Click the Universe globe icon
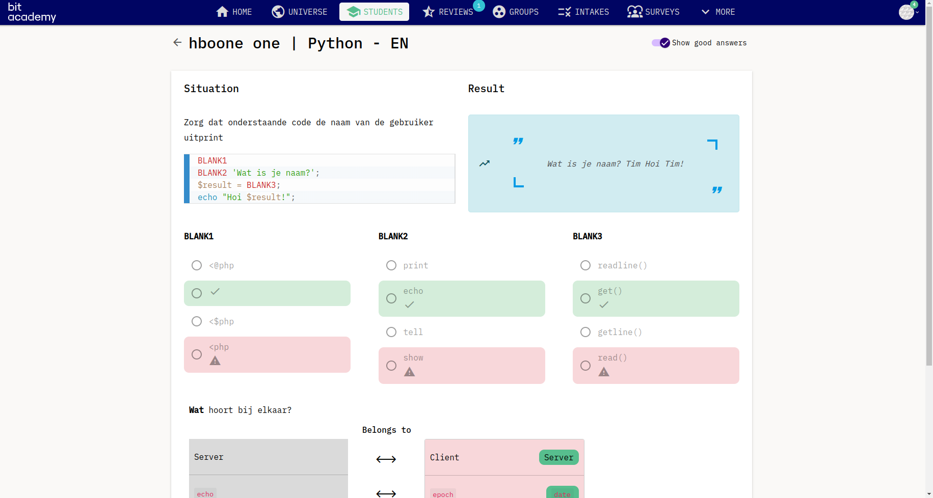The image size is (933, 498). click(278, 12)
